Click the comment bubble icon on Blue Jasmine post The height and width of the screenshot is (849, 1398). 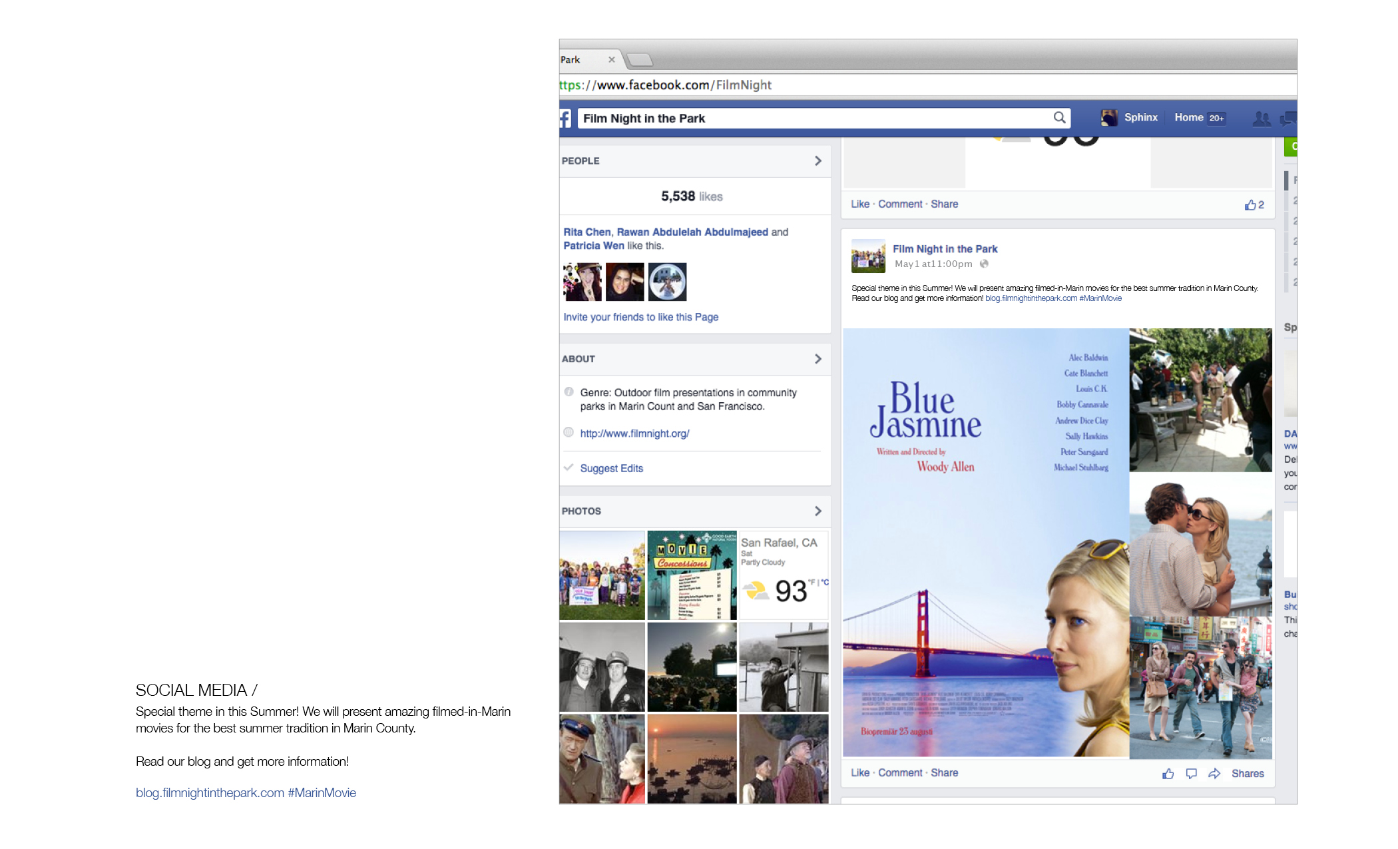[1191, 773]
